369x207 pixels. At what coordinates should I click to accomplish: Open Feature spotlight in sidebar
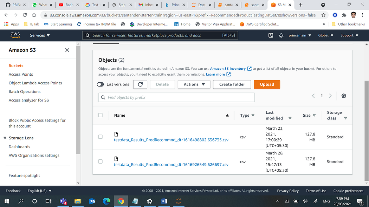24,175
